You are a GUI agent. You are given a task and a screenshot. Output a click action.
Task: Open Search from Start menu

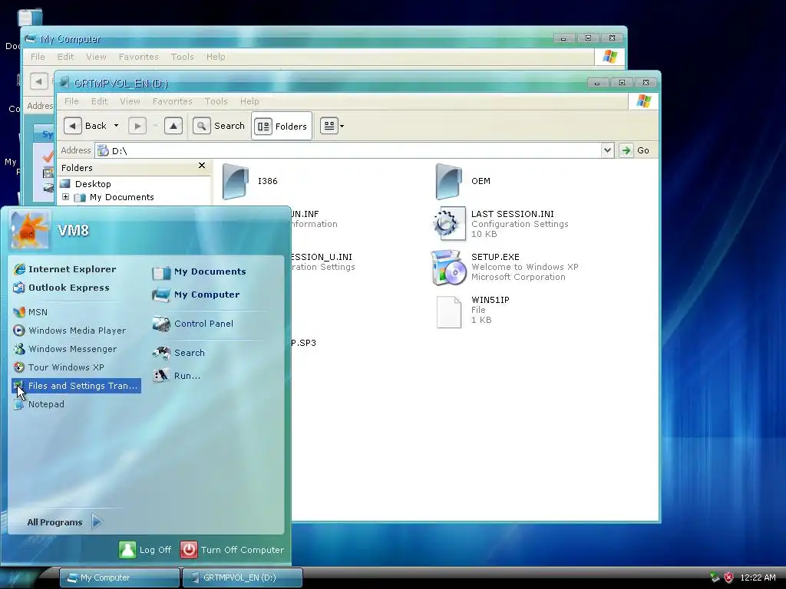click(178, 353)
